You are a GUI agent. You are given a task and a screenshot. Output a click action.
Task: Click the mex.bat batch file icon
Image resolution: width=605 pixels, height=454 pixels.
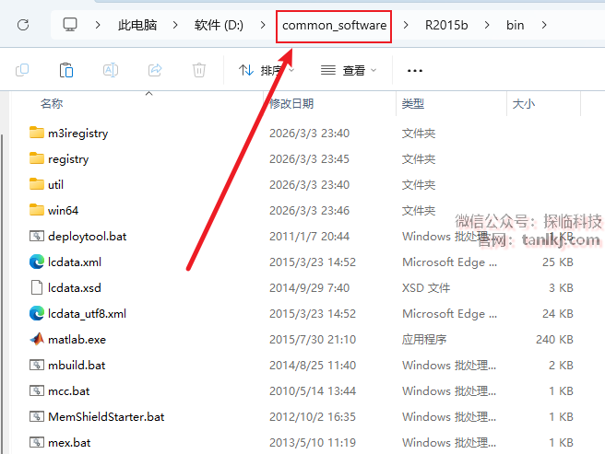pos(37,442)
